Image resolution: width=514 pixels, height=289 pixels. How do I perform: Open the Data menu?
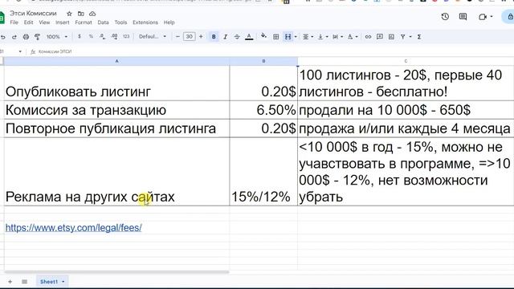pos(103,22)
